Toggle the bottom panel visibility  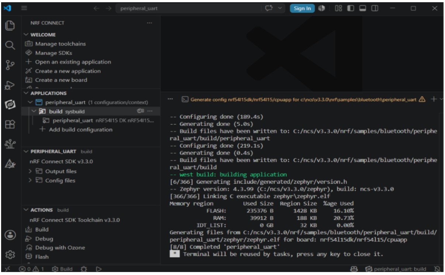click(x=362, y=8)
